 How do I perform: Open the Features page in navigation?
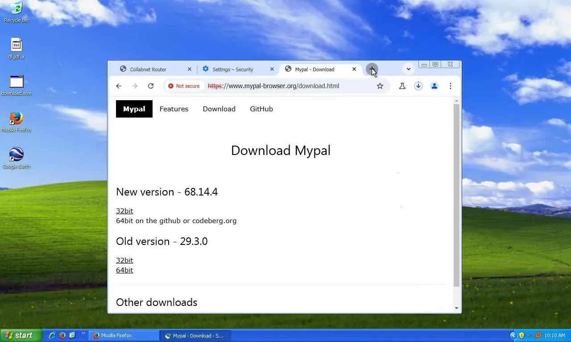[x=174, y=109]
